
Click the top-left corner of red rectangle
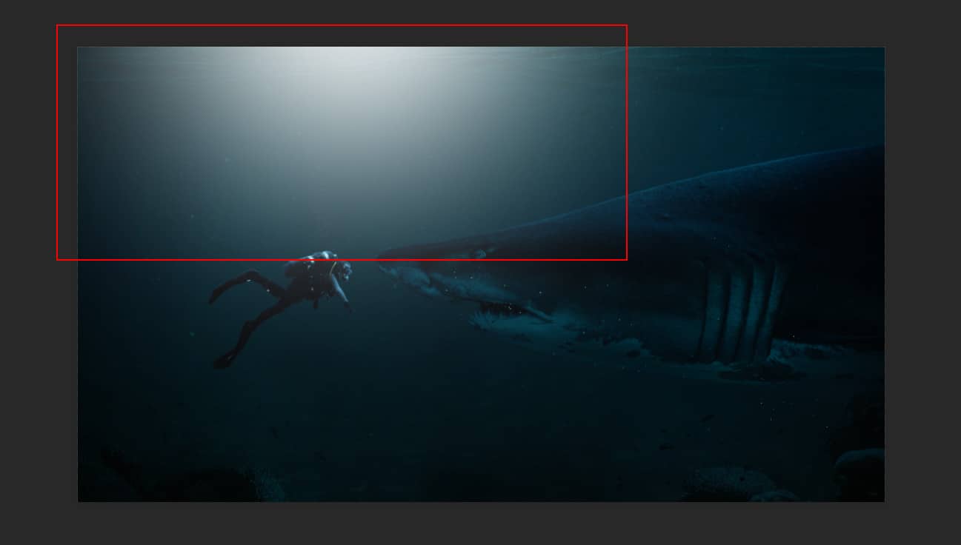57,25
